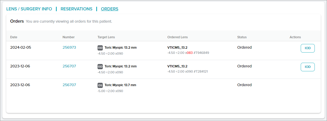Viewport: 327px width, 121px height.
Task: Open the LENS / SURGERY INFO tab
Action: tap(29, 9)
